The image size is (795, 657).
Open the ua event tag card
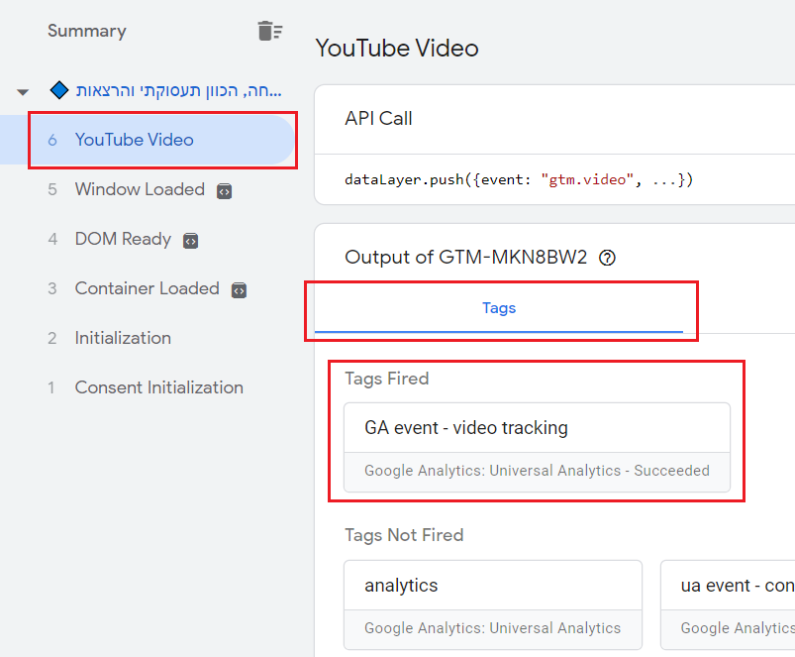[728, 604]
